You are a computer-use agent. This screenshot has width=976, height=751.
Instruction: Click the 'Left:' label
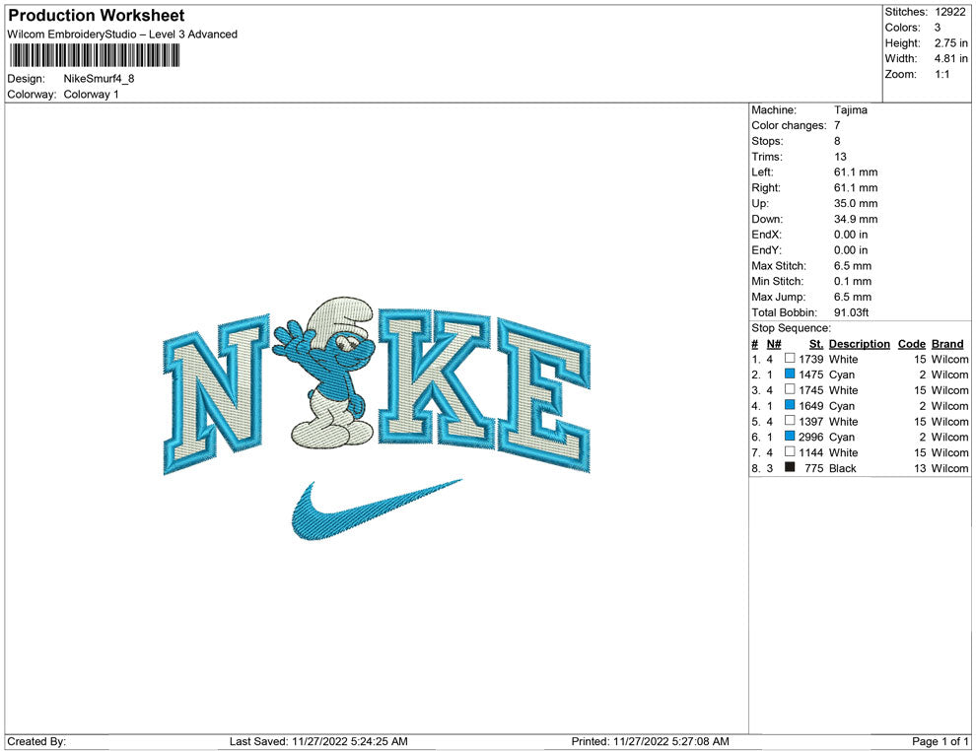pos(762,171)
